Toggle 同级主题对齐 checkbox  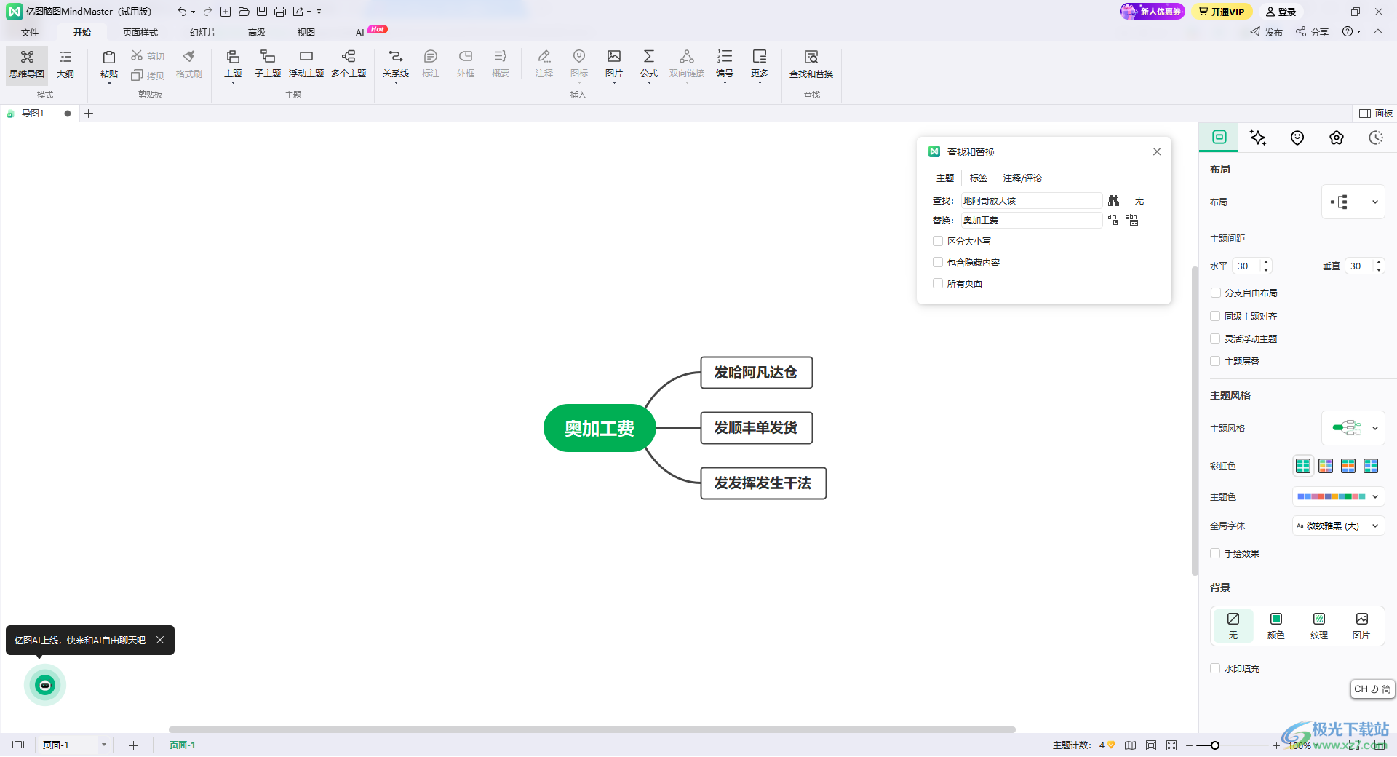pyautogui.click(x=1215, y=316)
